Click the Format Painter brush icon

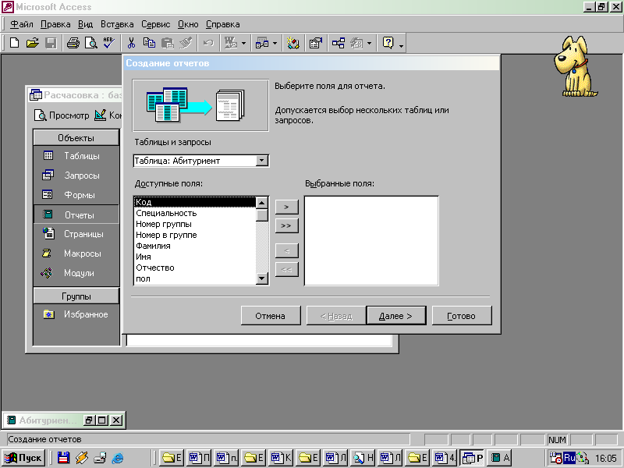click(x=186, y=43)
